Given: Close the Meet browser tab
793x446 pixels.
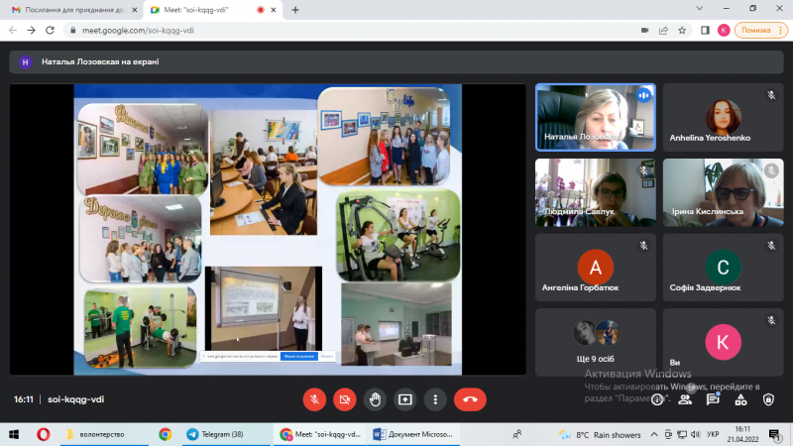Looking at the screenshot, I should pyautogui.click(x=274, y=10).
